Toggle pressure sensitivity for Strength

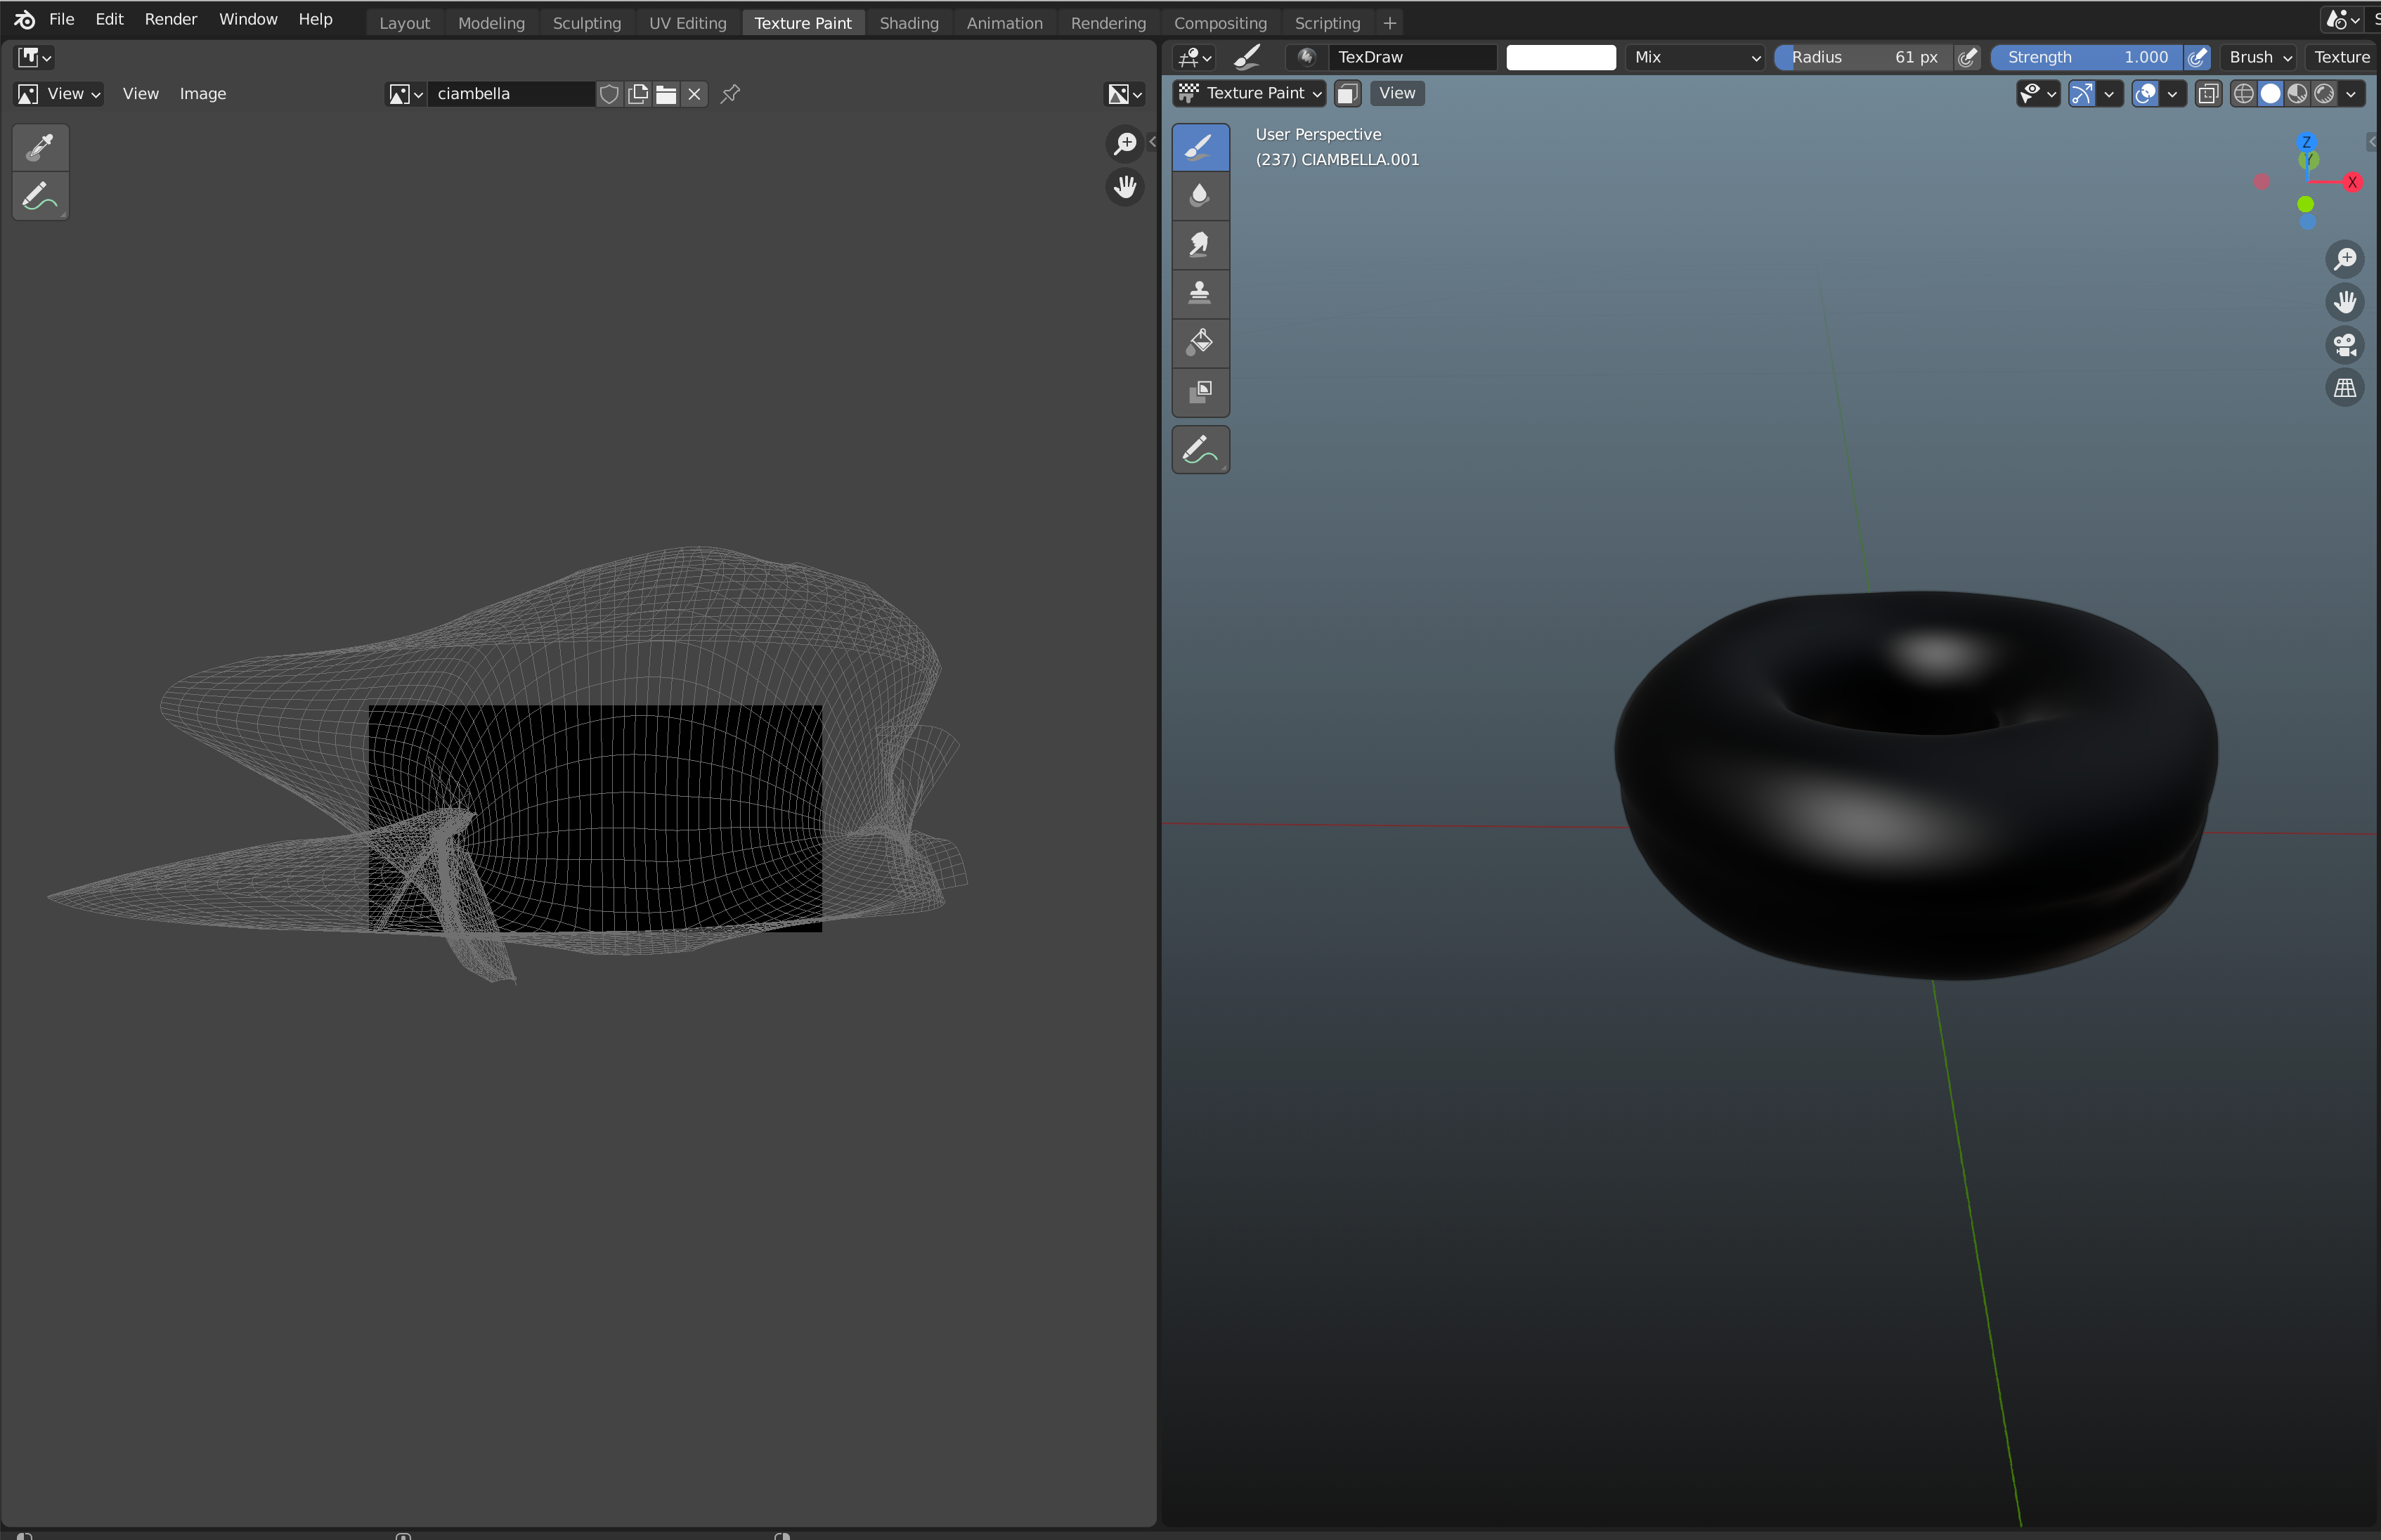2197,57
